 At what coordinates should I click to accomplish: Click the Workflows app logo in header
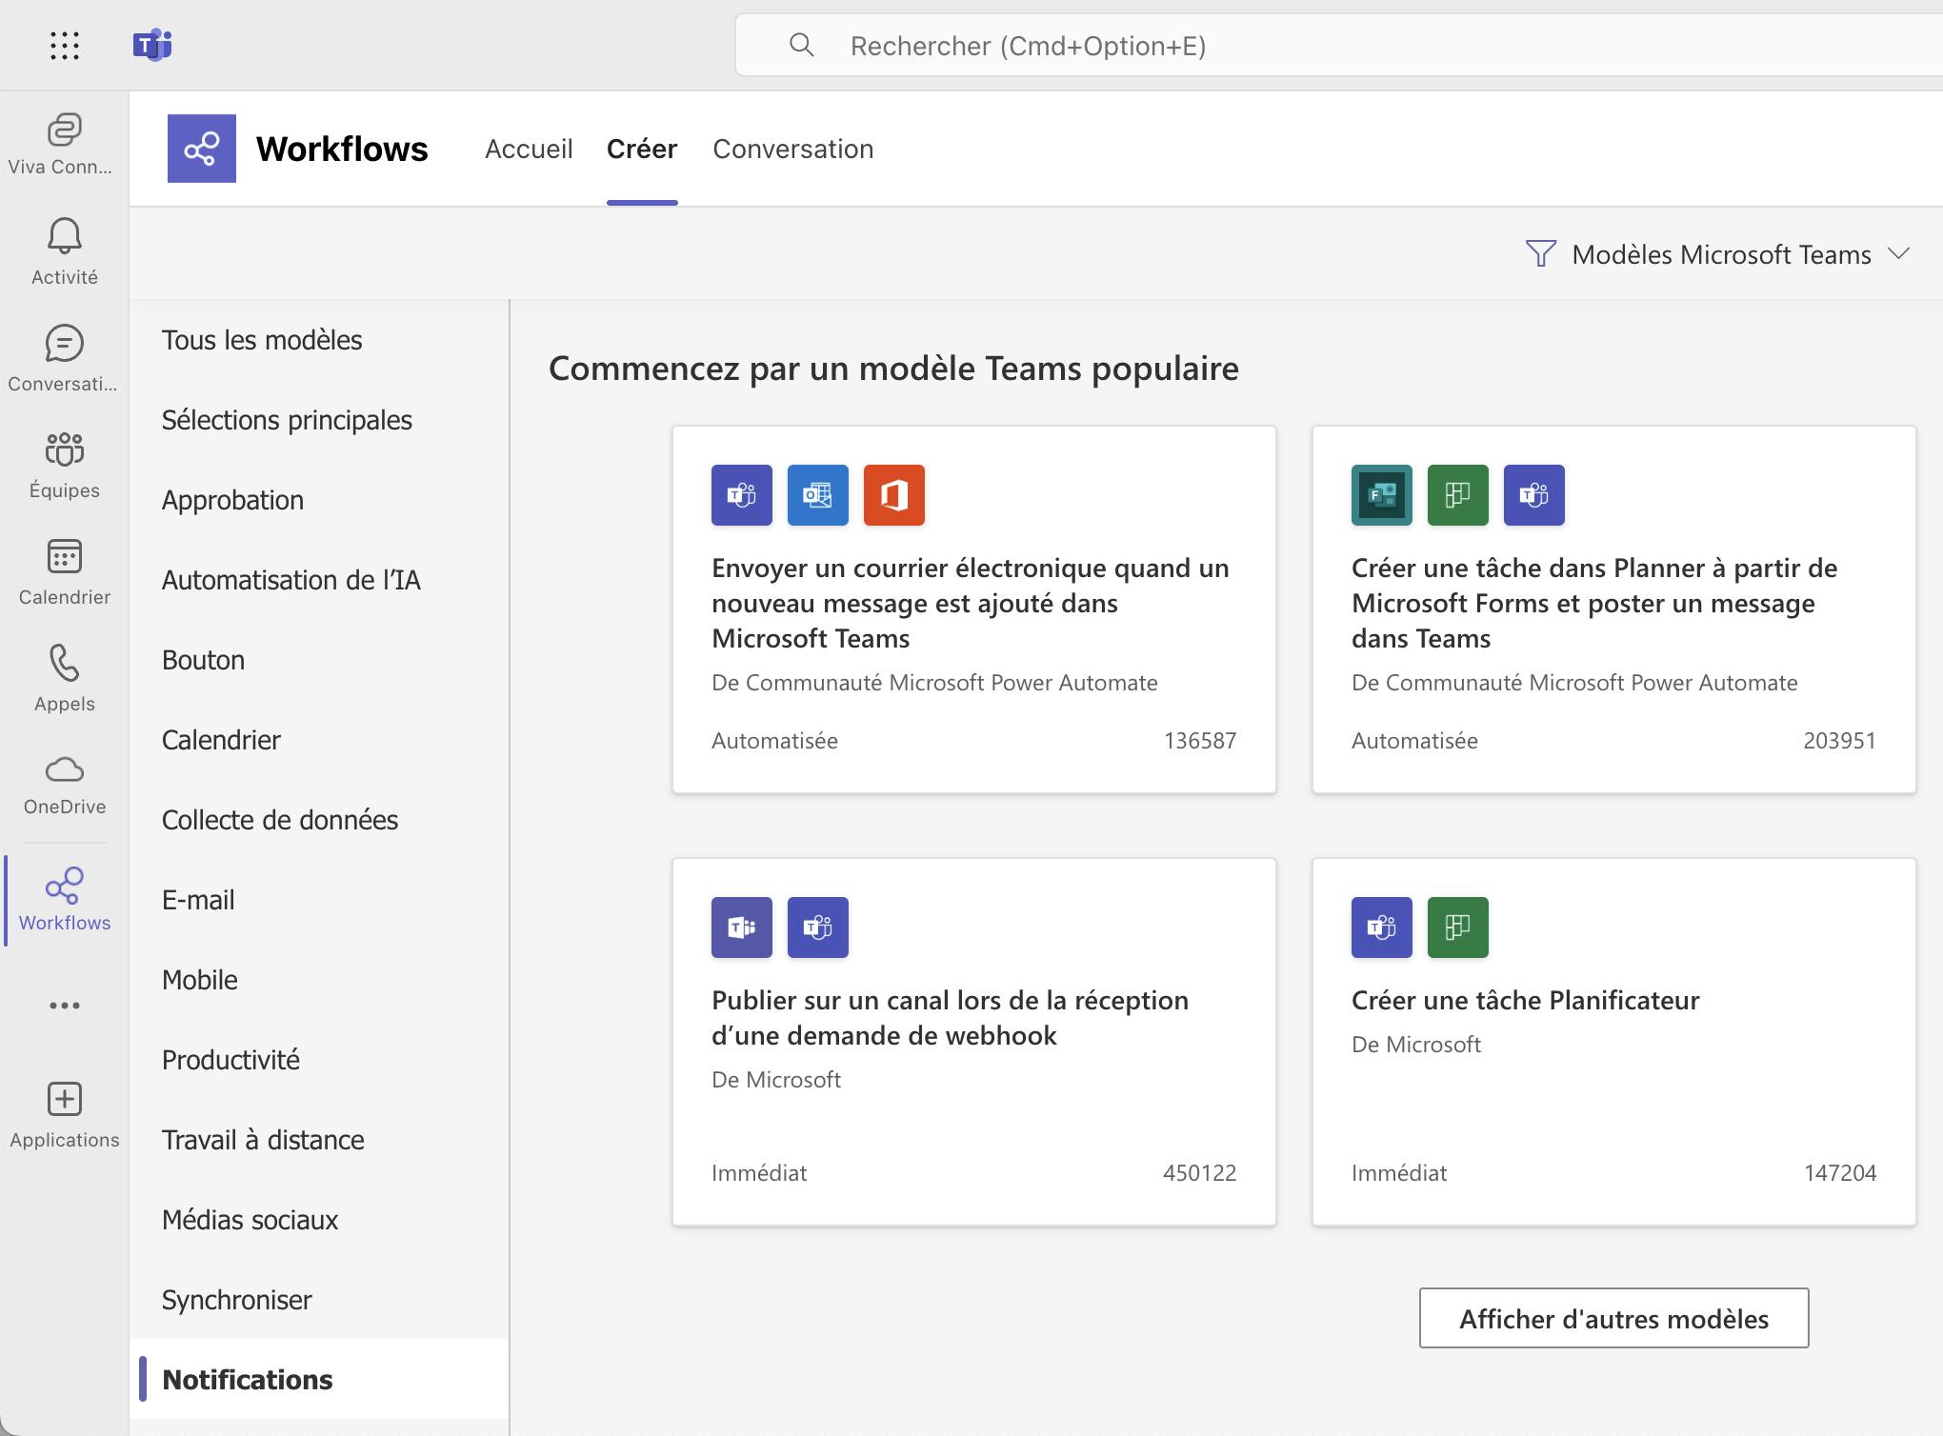(202, 149)
